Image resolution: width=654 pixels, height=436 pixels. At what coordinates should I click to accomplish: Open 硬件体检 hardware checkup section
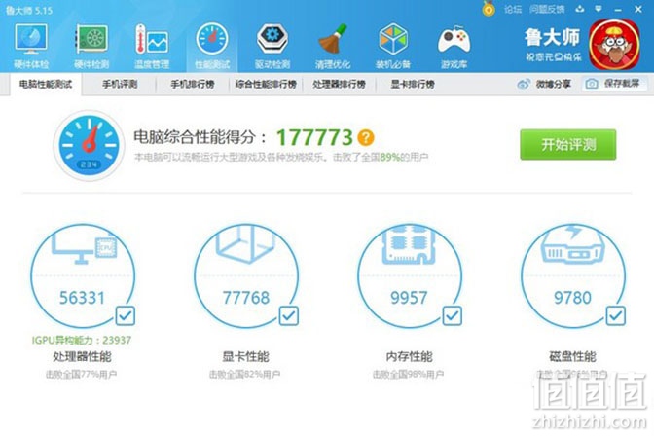(x=31, y=47)
